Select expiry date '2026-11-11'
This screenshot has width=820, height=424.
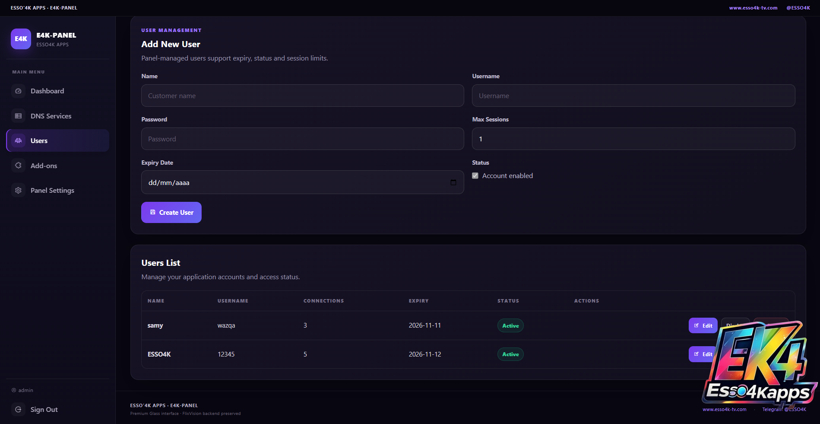click(425, 325)
